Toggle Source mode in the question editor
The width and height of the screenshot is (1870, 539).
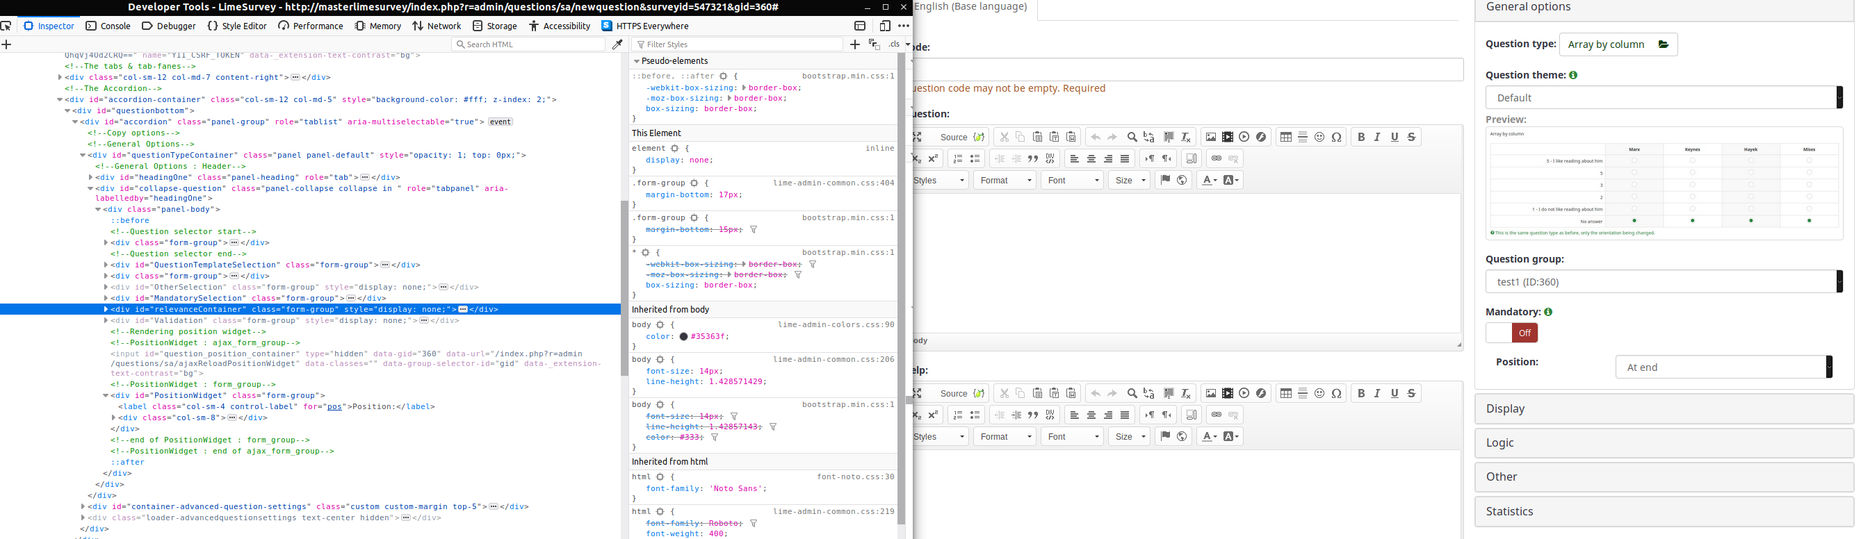pyautogui.click(x=953, y=137)
